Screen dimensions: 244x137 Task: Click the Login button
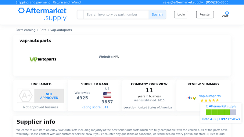tap(181, 15)
